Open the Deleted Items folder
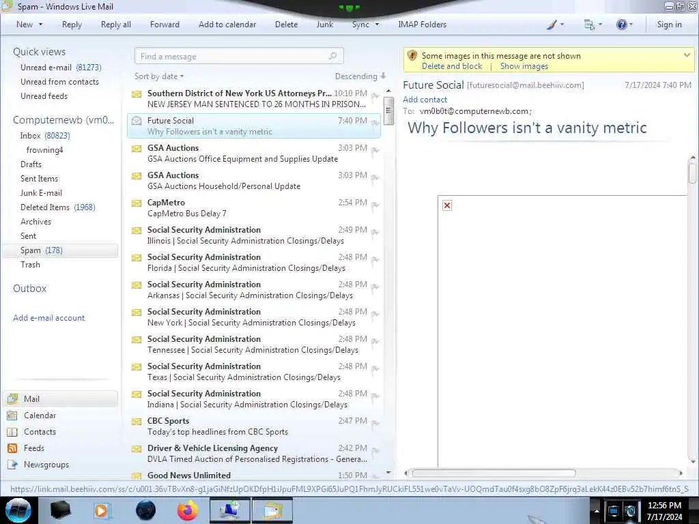This screenshot has height=524, width=699. [x=57, y=207]
